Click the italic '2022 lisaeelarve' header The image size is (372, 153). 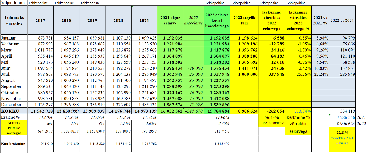[x=194, y=20]
